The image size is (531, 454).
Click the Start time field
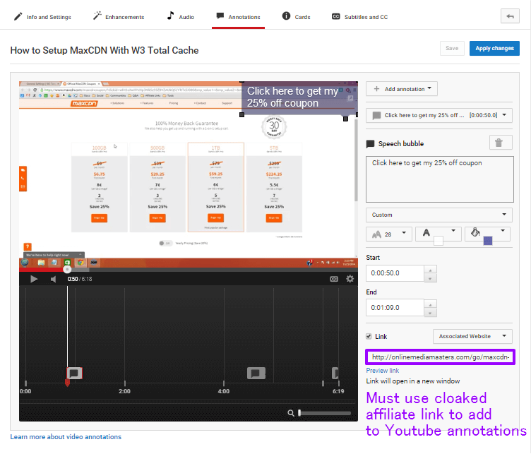click(395, 273)
